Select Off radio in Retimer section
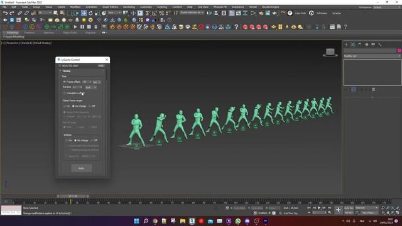Screen dimensions: 402x226 click(x=92, y=141)
